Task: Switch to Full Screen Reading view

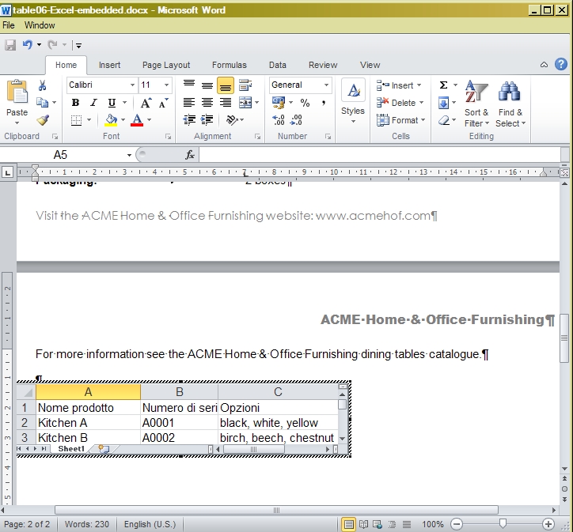Action: [x=363, y=524]
